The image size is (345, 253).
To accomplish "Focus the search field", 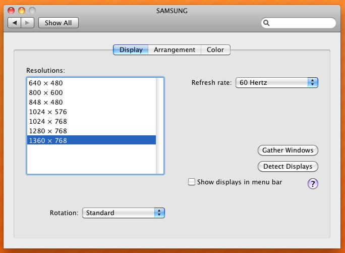I will click(x=299, y=23).
